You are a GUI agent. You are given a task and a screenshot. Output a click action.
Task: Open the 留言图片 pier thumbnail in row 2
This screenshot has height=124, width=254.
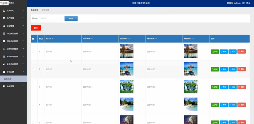tap(127, 69)
